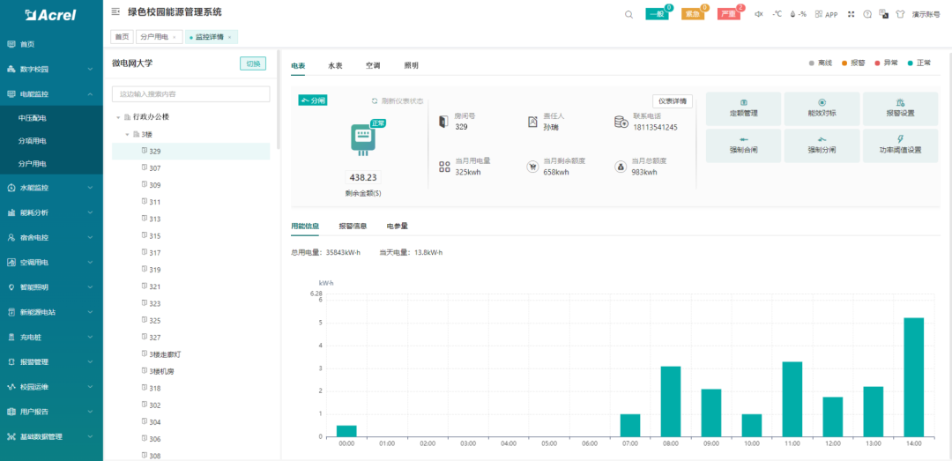Open the search magnifier in the header
The width and height of the screenshot is (952, 461).
click(x=628, y=14)
